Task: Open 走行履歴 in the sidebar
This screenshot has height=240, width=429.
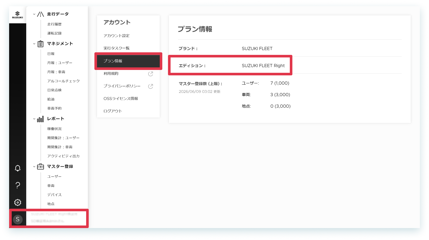Action: pyautogui.click(x=54, y=24)
